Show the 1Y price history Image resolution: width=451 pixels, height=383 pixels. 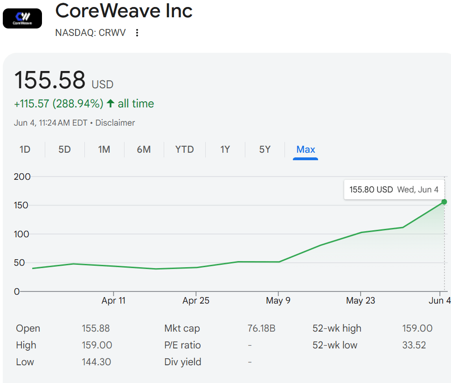[225, 149]
